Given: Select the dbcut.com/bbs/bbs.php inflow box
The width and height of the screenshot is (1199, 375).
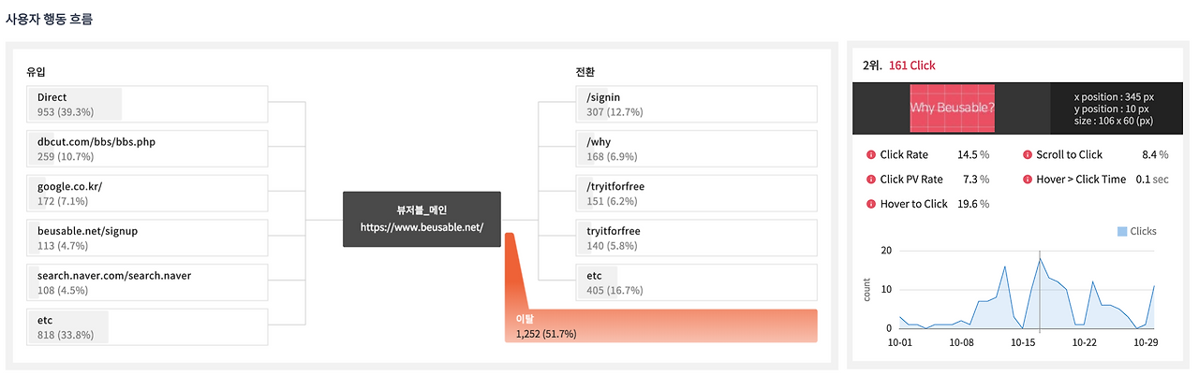Looking at the screenshot, I should pyautogui.click(x=147, y=149).
